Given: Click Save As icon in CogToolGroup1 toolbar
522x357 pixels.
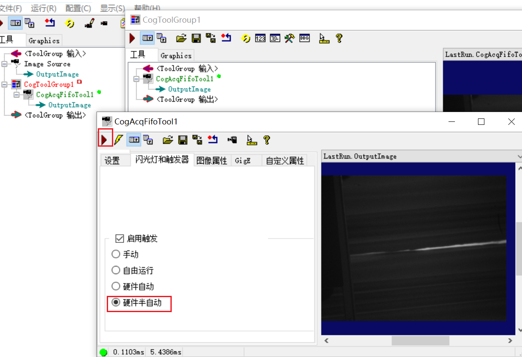Looking at the screenshot, I should click(x=211, y=38).
